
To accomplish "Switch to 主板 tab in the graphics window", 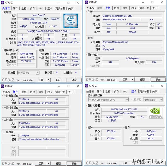I will tap(108, 91).
